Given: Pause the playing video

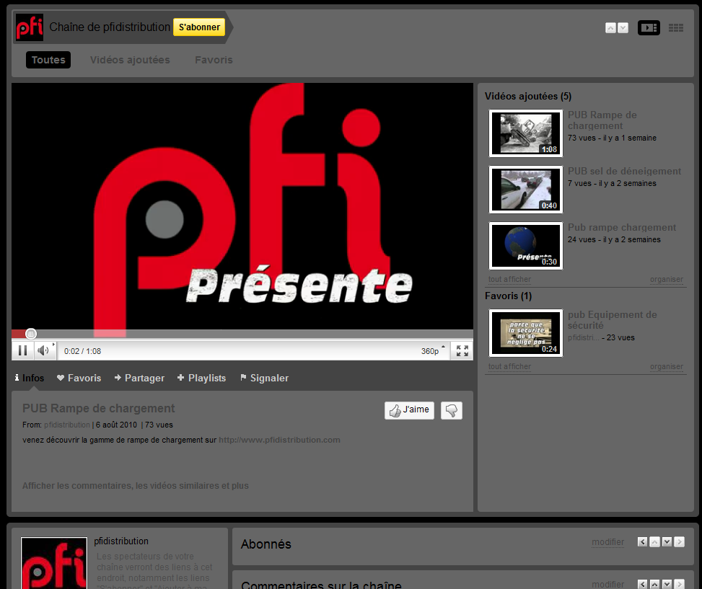Looking at the screenshot, I should click(x=23, y=350).
